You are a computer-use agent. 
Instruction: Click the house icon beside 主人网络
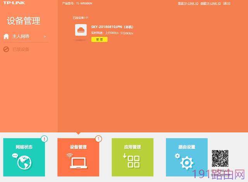click(x=6, y=36)
